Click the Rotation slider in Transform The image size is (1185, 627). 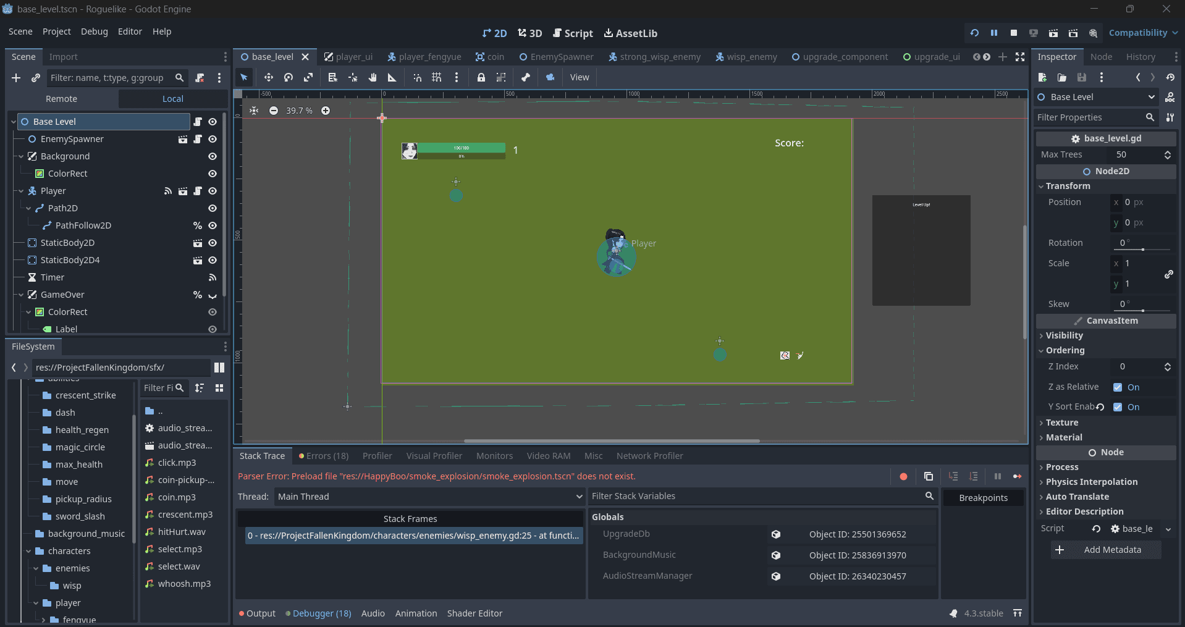[x=1142, y=250]
